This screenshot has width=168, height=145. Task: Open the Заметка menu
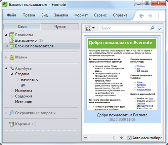tap(61, 15)
